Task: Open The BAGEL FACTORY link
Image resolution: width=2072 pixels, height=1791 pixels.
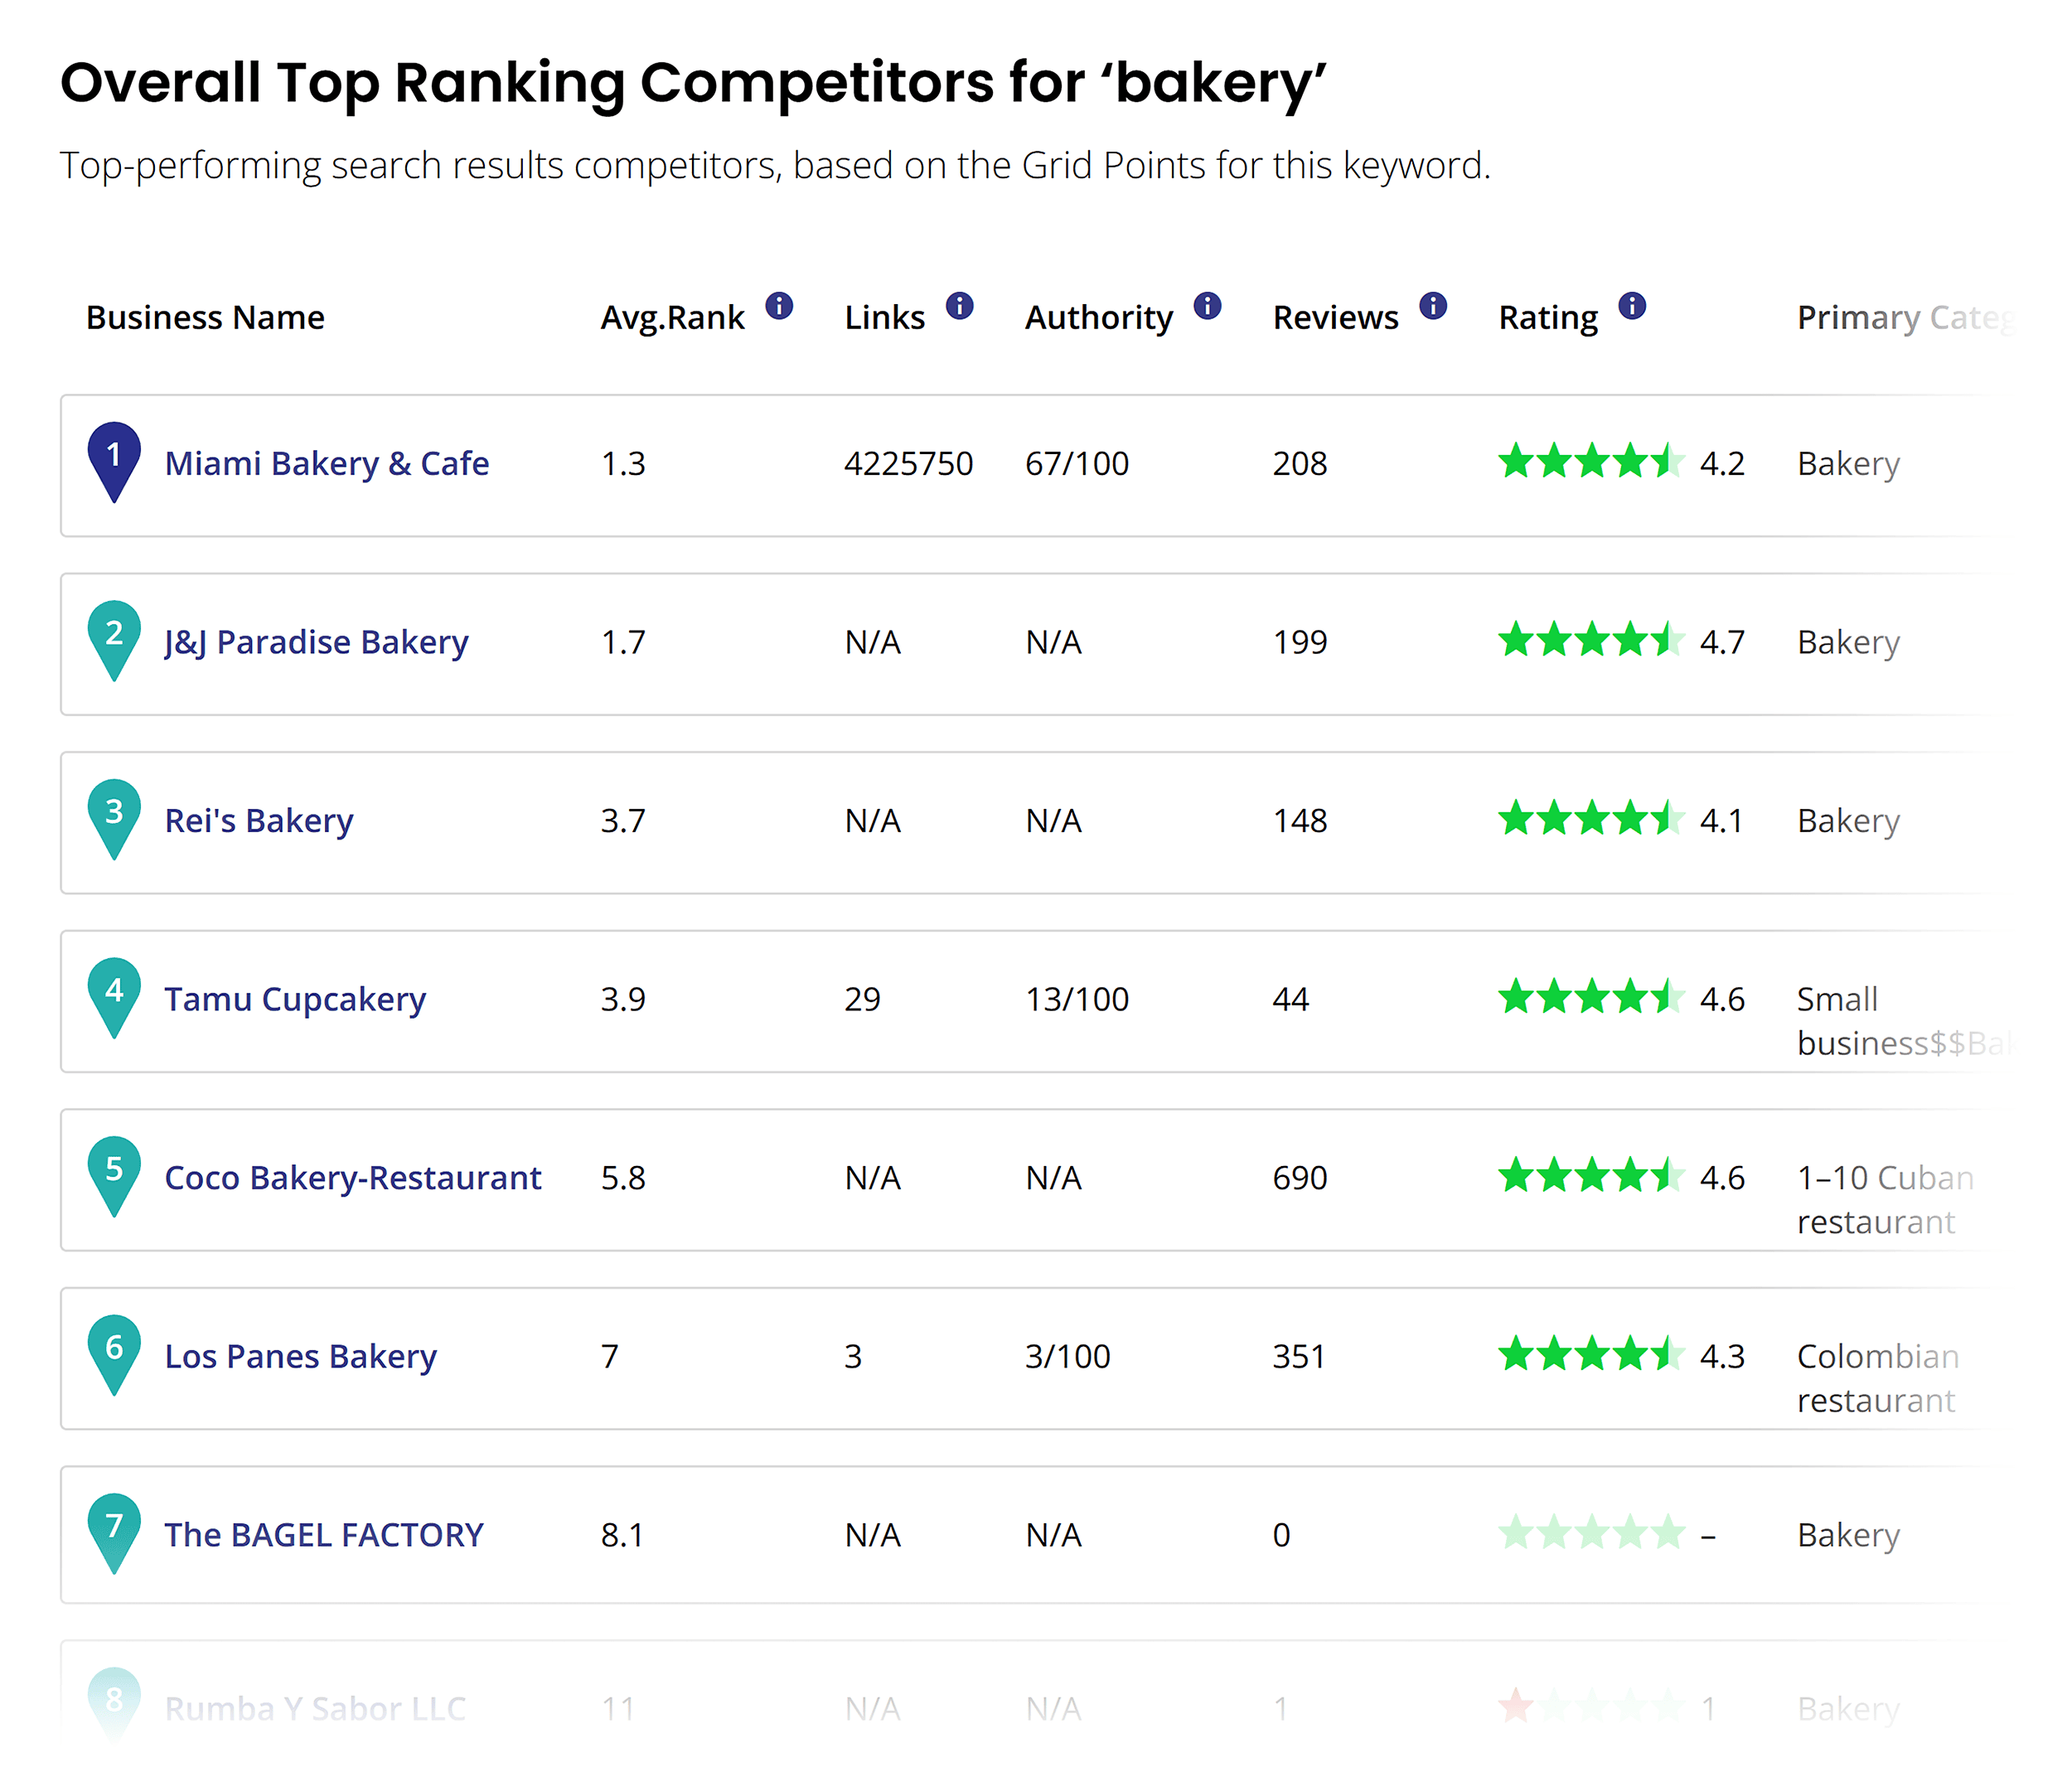Action: 324,1535
